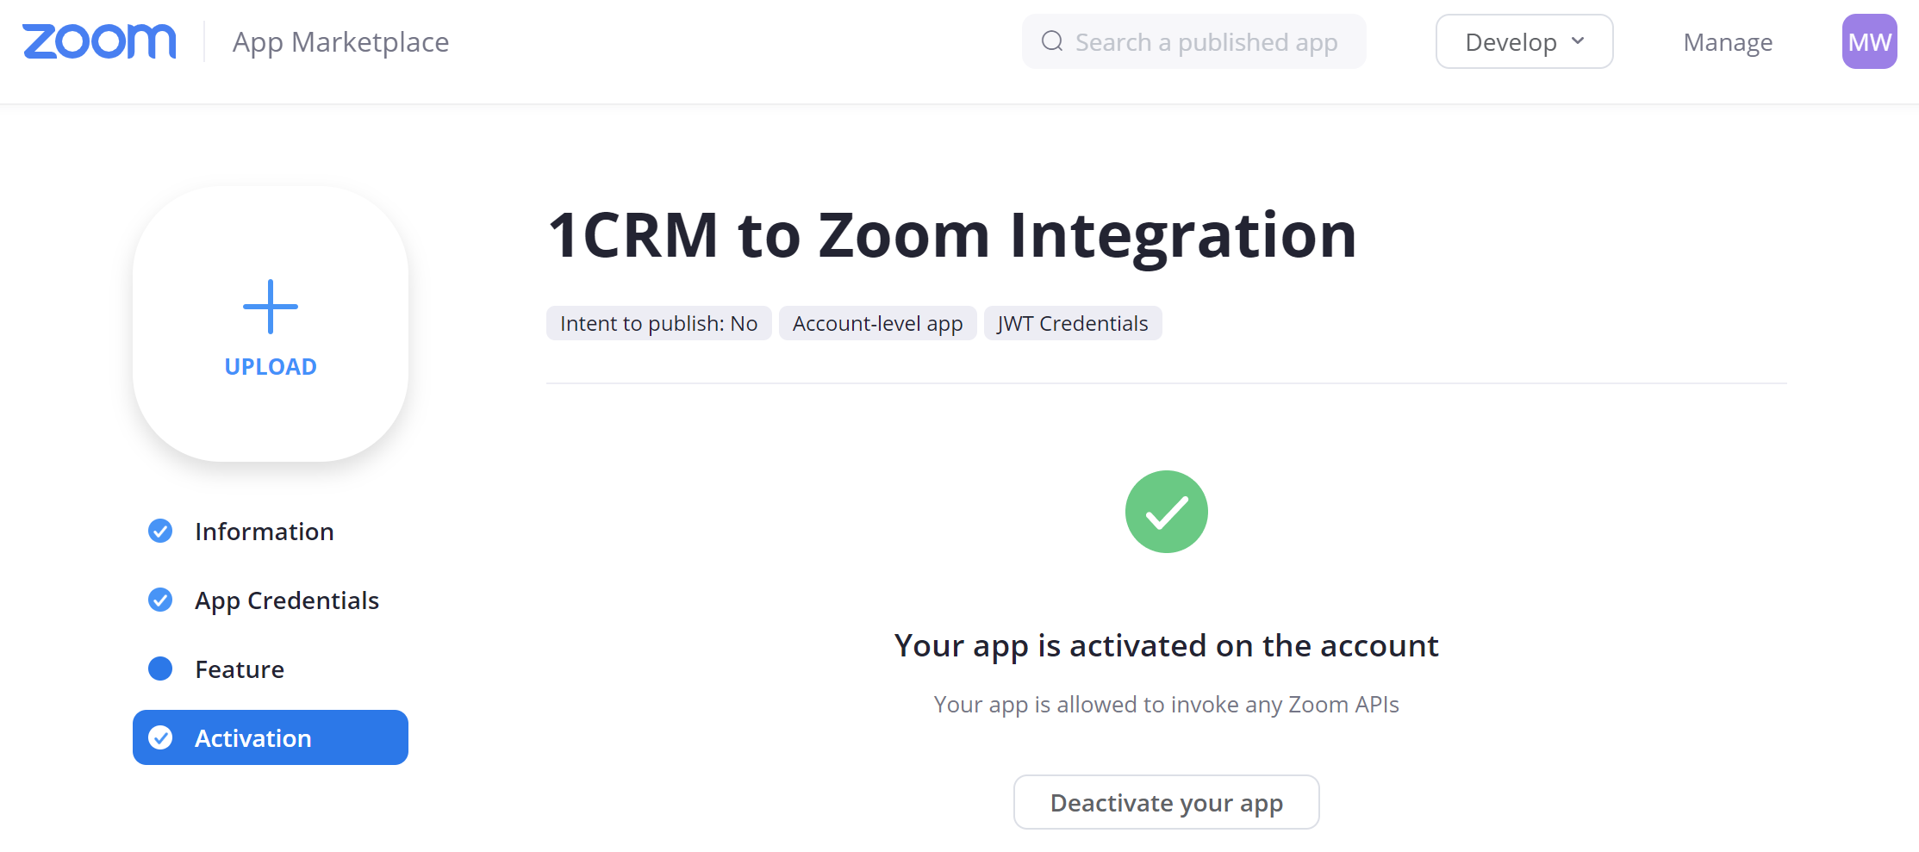This screenshot has width=1919, height=852.
Task: Click the checkmark icon beside App Credentials
Action: (160, 600)
